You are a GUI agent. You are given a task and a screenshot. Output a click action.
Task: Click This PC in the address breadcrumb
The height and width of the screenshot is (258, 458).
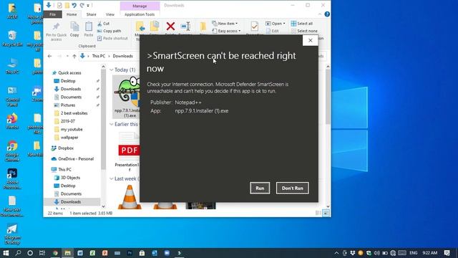tap(99, 56)
